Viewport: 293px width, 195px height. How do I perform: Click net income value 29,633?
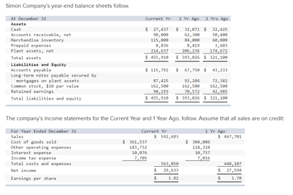click(x=171, y=170)
